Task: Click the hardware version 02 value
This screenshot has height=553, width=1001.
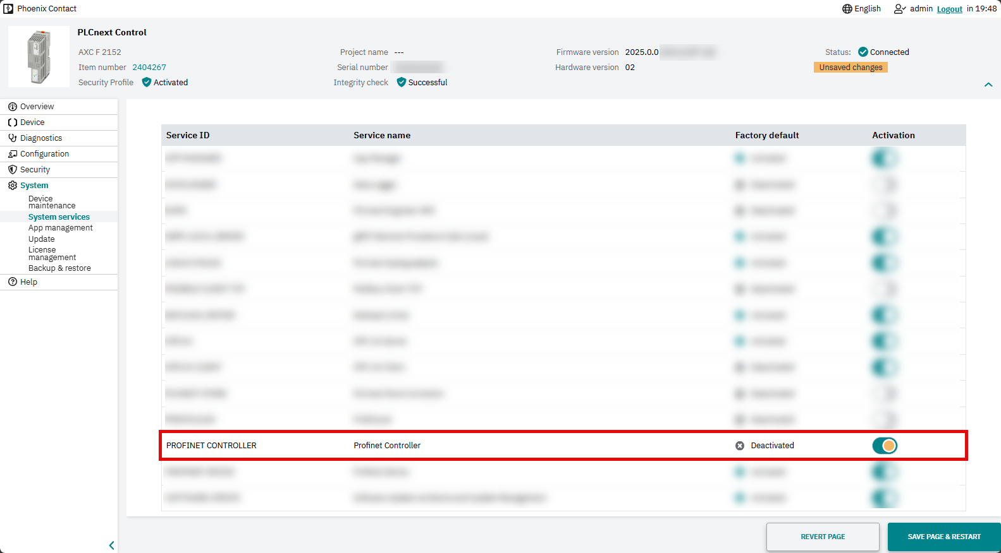Action: (x=630, y=67)
